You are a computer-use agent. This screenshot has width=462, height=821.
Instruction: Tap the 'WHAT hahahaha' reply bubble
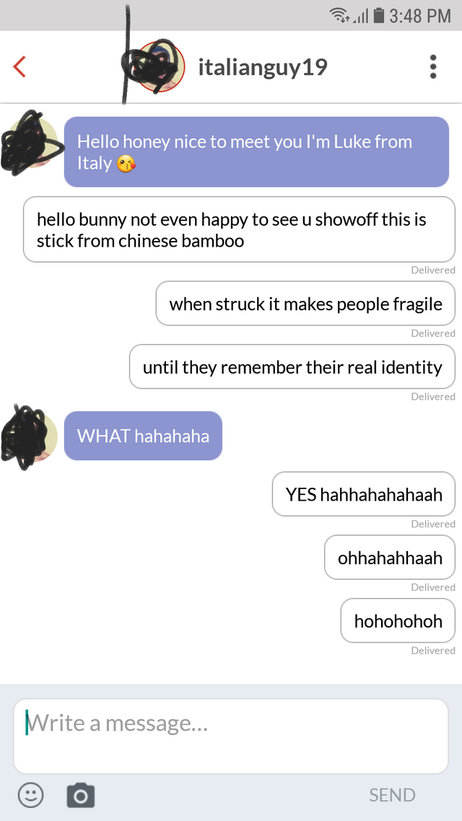tap(143, 436)
